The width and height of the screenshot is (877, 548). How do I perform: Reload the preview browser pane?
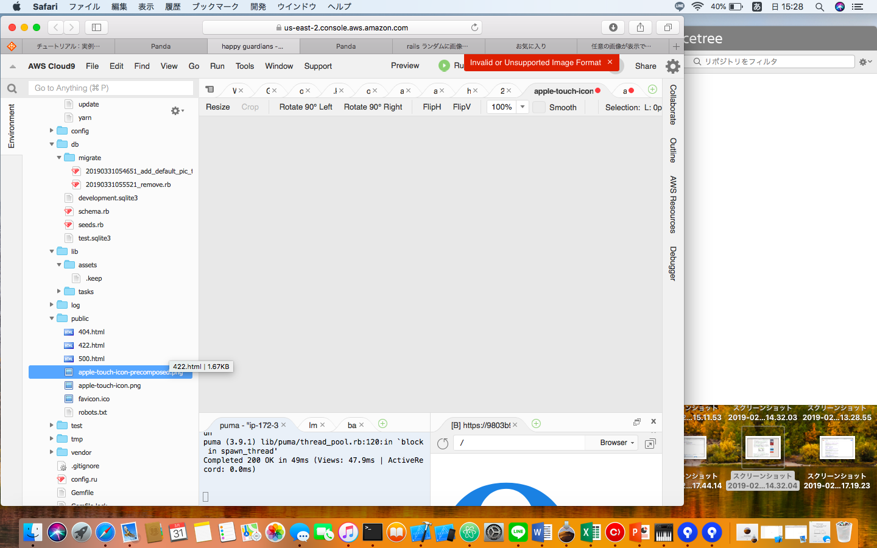pyautogui.click(x=443, y=443)
